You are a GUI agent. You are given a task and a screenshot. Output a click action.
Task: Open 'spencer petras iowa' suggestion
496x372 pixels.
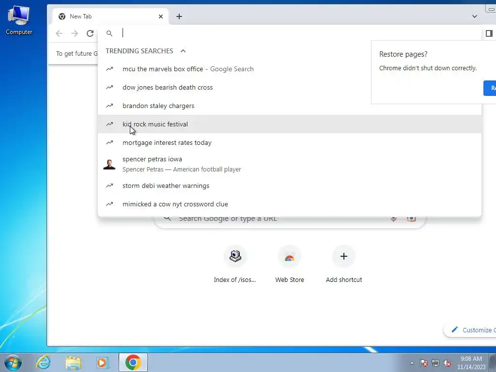tap(290, 164)
